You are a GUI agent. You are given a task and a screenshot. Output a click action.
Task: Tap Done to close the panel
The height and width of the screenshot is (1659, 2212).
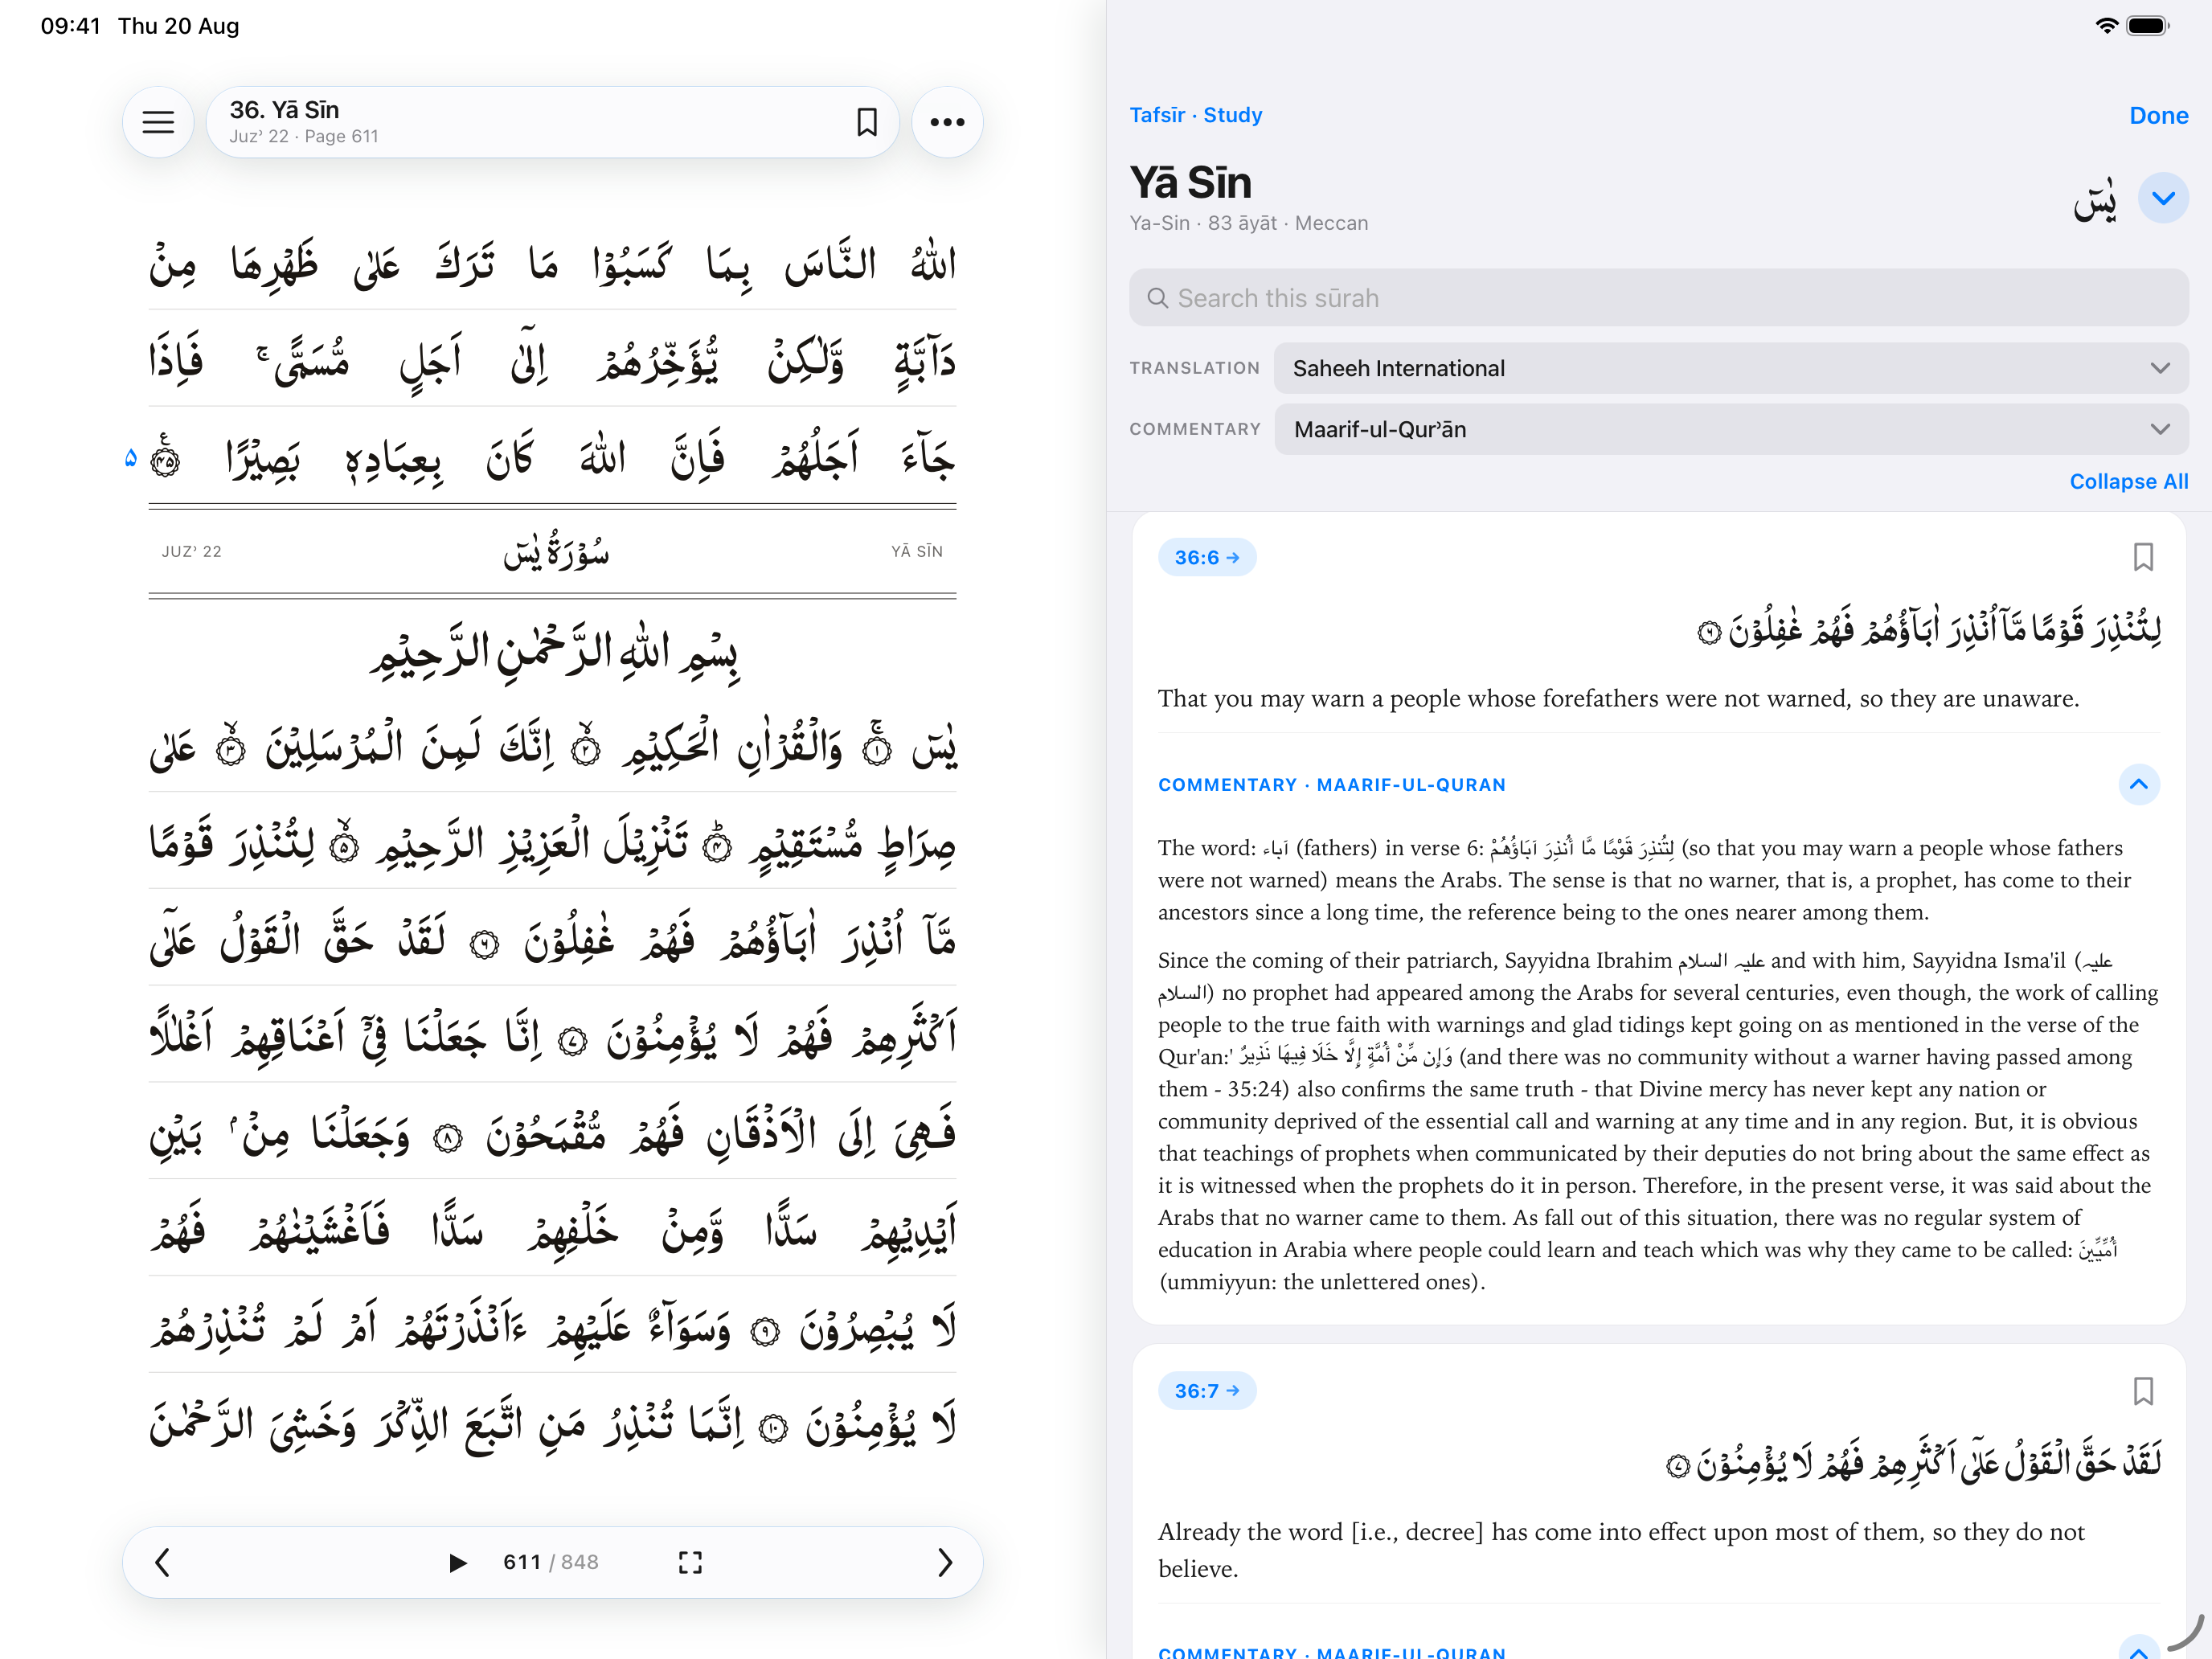(x=2158, y=116)
